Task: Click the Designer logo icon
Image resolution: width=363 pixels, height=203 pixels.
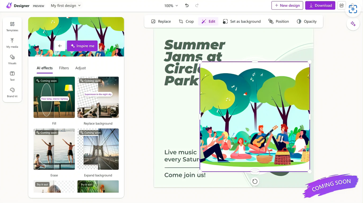Action: [9, 5]
